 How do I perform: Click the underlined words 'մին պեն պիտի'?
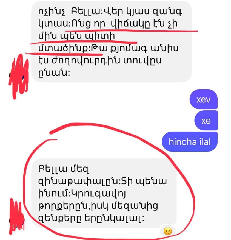point(76,36)
